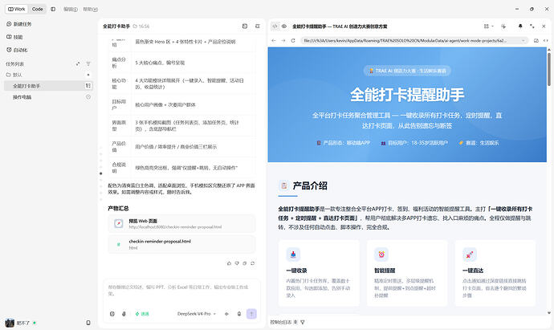554x330 pixels.
Task: Open the 编辑 menu
Action: click(x=71, y=9)
